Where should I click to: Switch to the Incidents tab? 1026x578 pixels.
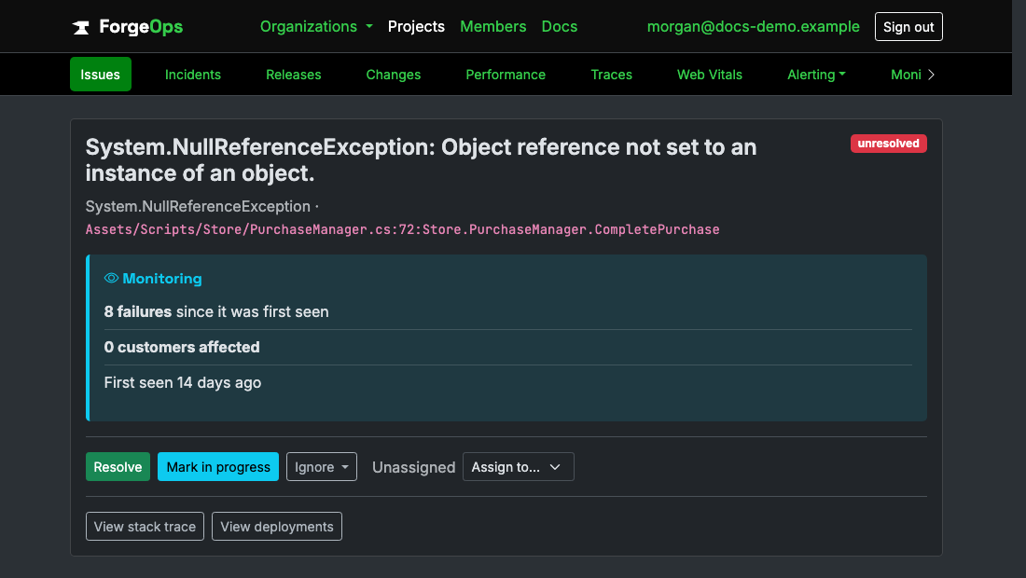193,75
